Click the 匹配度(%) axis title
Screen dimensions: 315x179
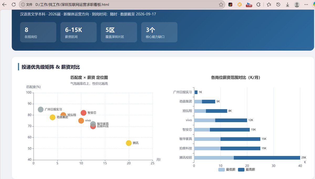coord(34,87)
